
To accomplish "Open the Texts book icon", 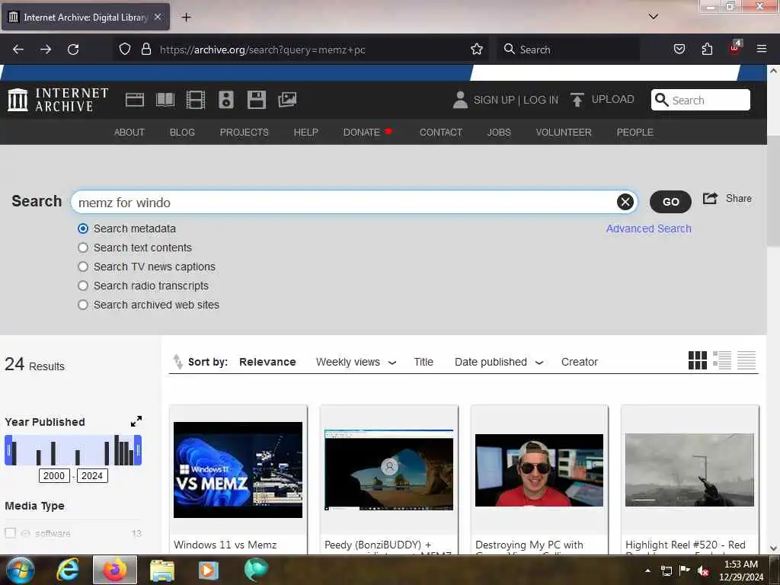I will pyautogui.click(x=165, y=100).
